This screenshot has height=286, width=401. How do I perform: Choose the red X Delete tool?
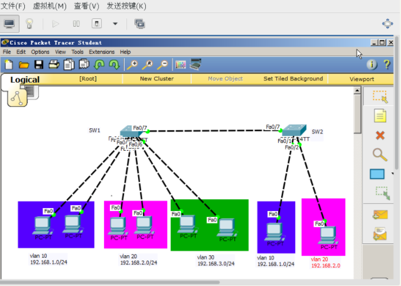pyautogui.click(x=380, y=135)
